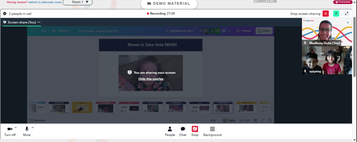Open the Screen share tab options ellipsis
The width and height of the screenshot is (357, 142).
pos(39,22)
